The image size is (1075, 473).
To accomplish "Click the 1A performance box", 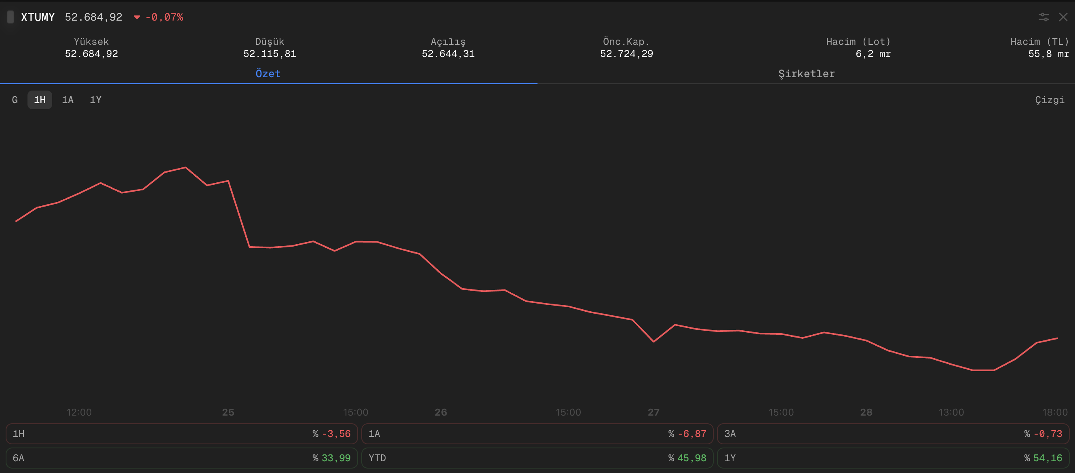I will pos(537,434).
